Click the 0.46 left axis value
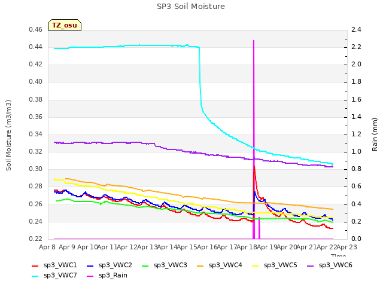Viewport: 383px width, 287px height. [x=36, y=29]
